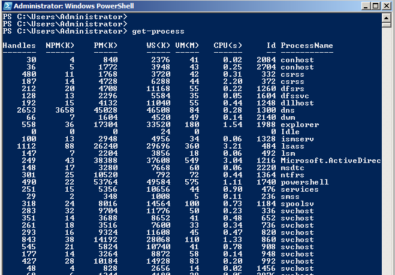Click the ntfrs process name
Viewport: 395px width, 275px height.
(293, 175)
